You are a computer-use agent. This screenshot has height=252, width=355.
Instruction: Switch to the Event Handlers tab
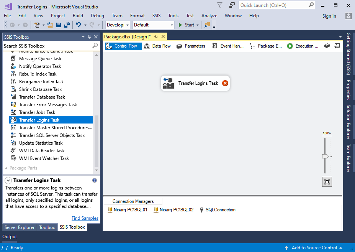(228, 46)
